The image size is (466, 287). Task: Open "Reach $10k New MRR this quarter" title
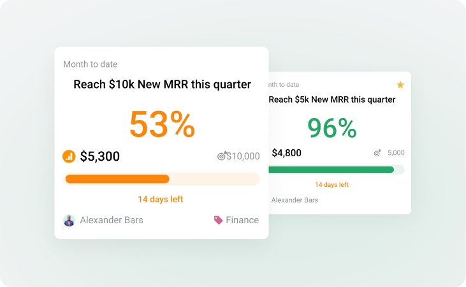[x=162, y=84]
